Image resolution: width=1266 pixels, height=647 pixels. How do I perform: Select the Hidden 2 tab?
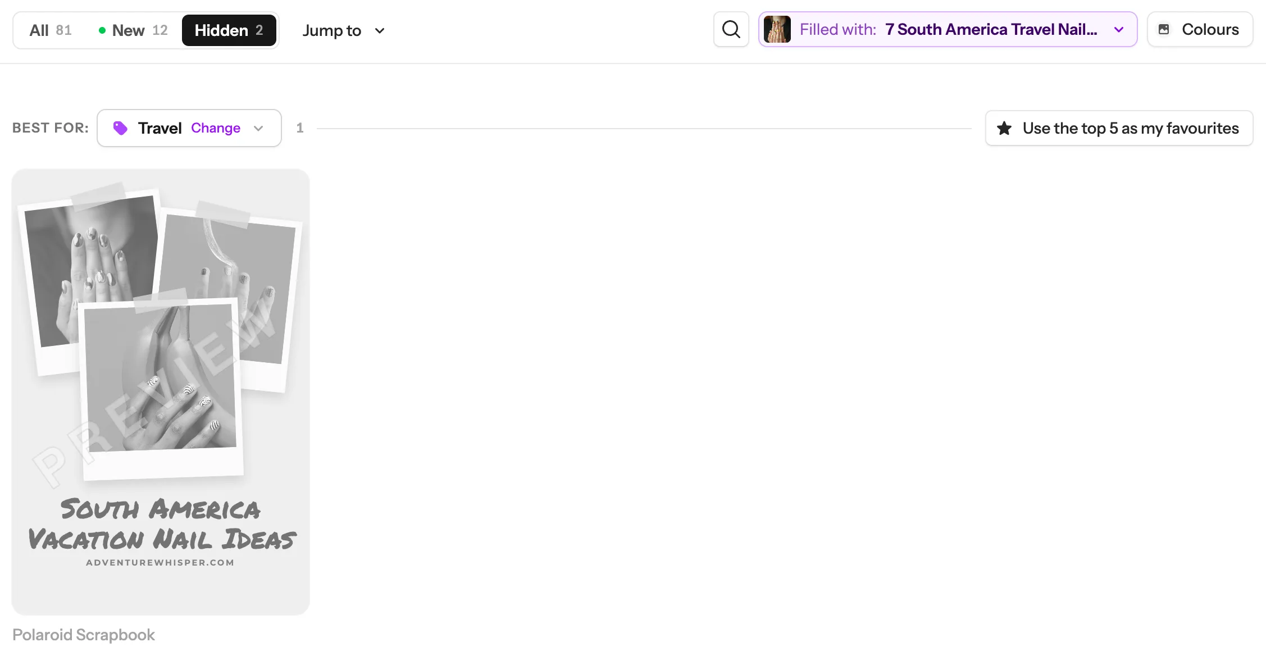point(229,30)
